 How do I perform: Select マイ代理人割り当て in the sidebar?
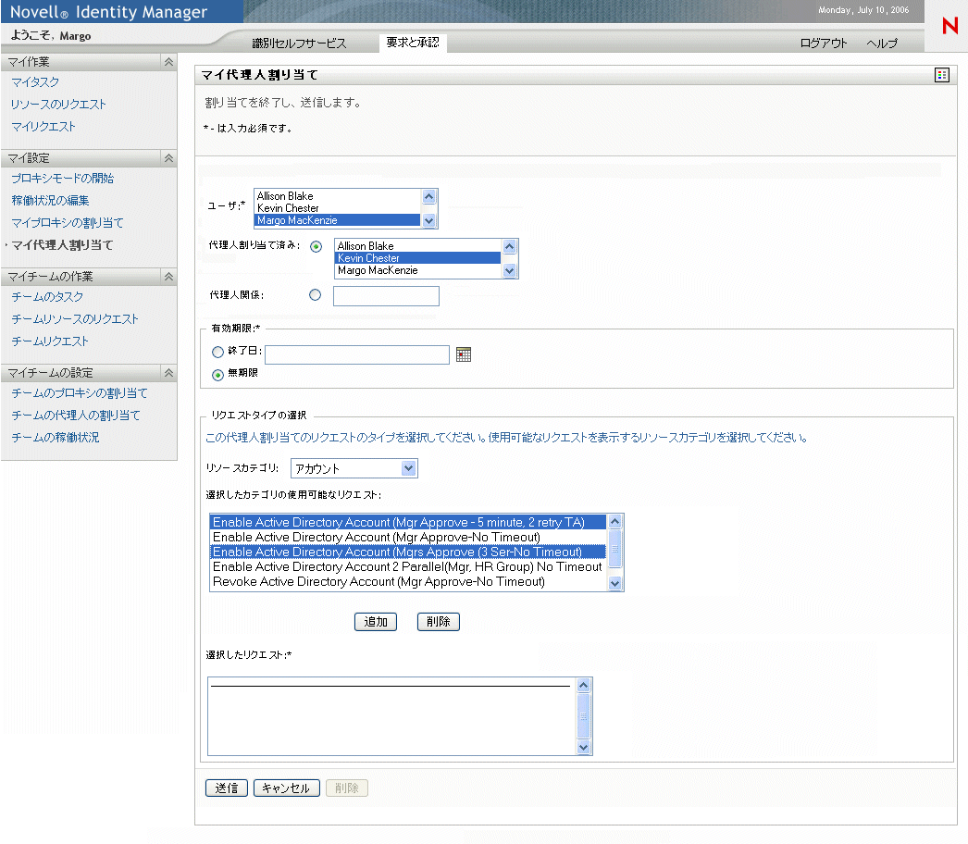(x=62, y=245)
